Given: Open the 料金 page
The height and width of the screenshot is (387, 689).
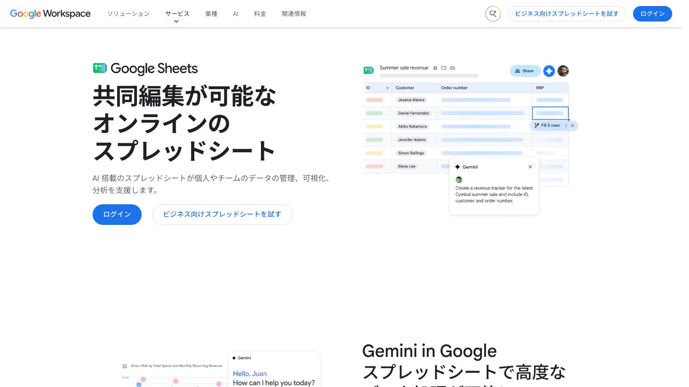Looking at the screenshot, I should tap(260, 14).
